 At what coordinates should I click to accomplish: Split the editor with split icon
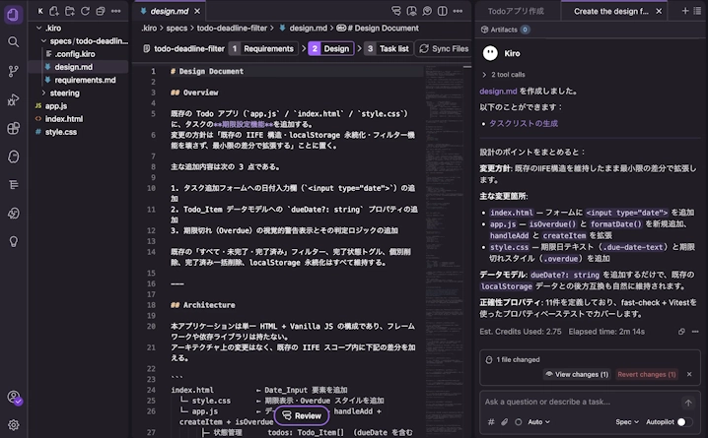point(442,11)
